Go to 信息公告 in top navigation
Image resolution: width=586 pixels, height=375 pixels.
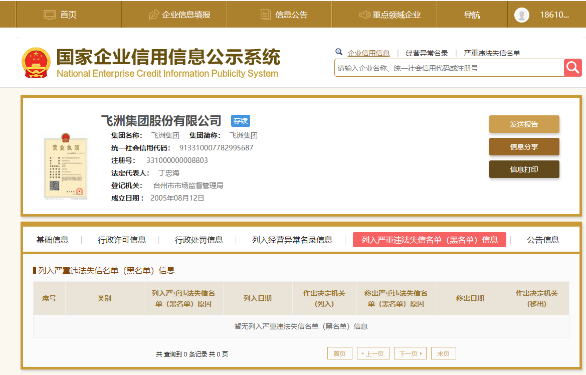pos(279,14)
